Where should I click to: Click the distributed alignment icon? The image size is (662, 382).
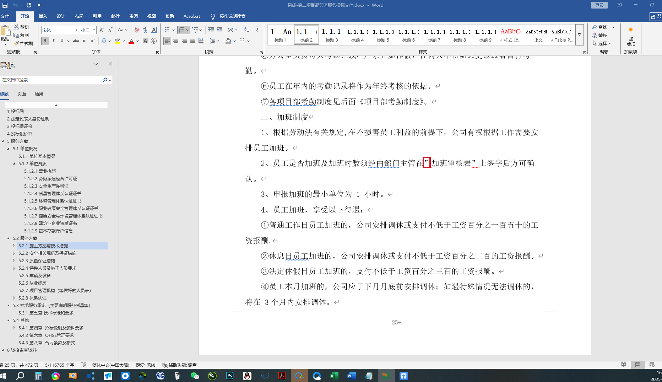point(201,41)
